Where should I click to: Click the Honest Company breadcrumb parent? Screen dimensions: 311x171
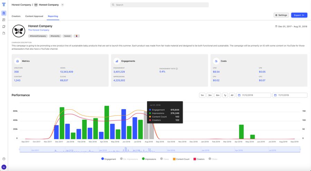coord(21,5)
